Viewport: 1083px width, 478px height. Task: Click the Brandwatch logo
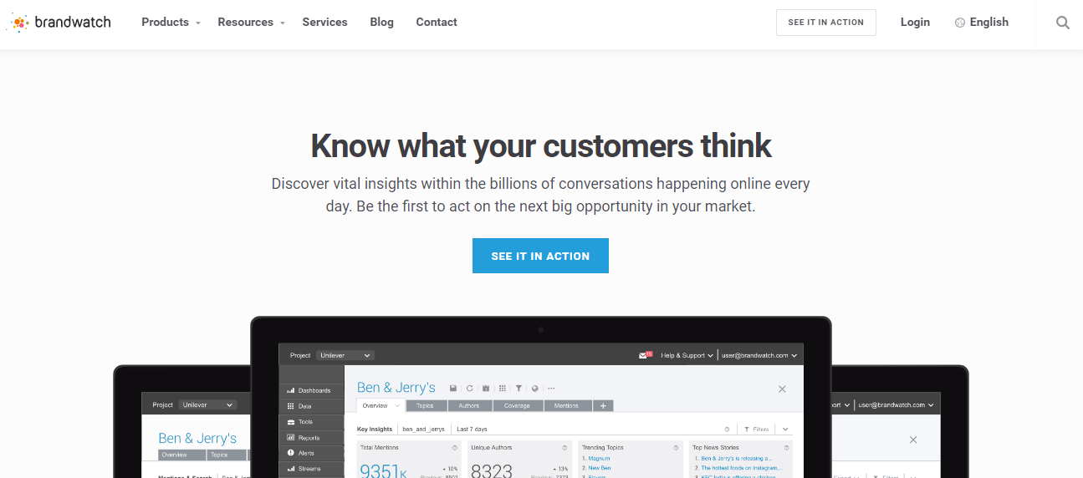[x=59, y=23]
